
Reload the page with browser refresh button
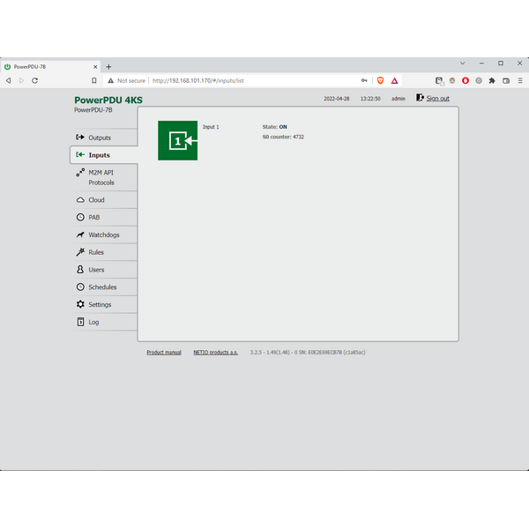[x=34, y=80]
